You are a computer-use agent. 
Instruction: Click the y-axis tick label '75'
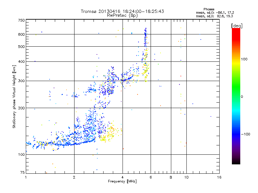[x=23, y=172]
